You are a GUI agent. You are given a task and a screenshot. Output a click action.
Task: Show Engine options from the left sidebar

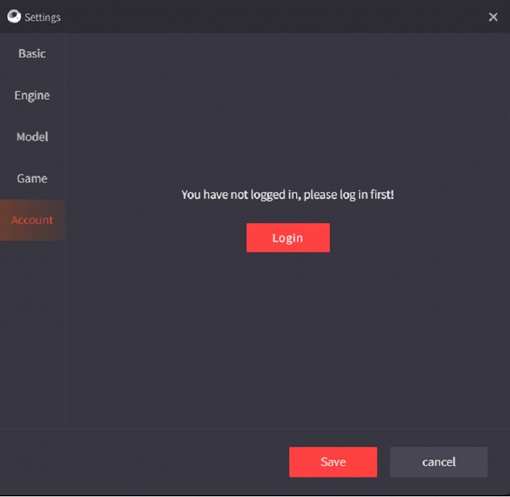point(33,95)
